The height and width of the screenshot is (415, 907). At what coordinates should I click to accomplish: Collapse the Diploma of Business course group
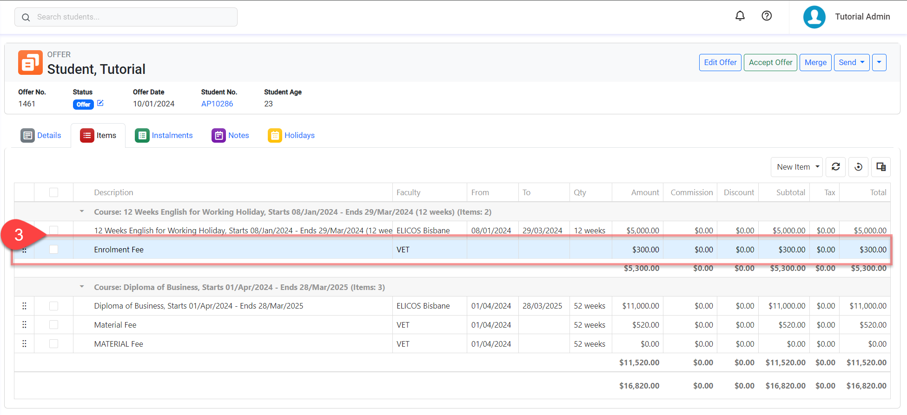pyautogui.click(x=82, y=287)
